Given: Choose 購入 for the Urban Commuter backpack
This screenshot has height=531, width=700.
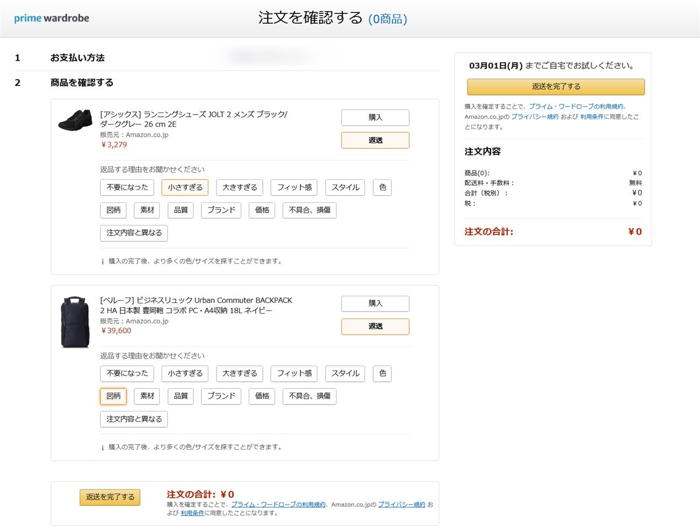Looking at the screenshot, I should point(375,303).
